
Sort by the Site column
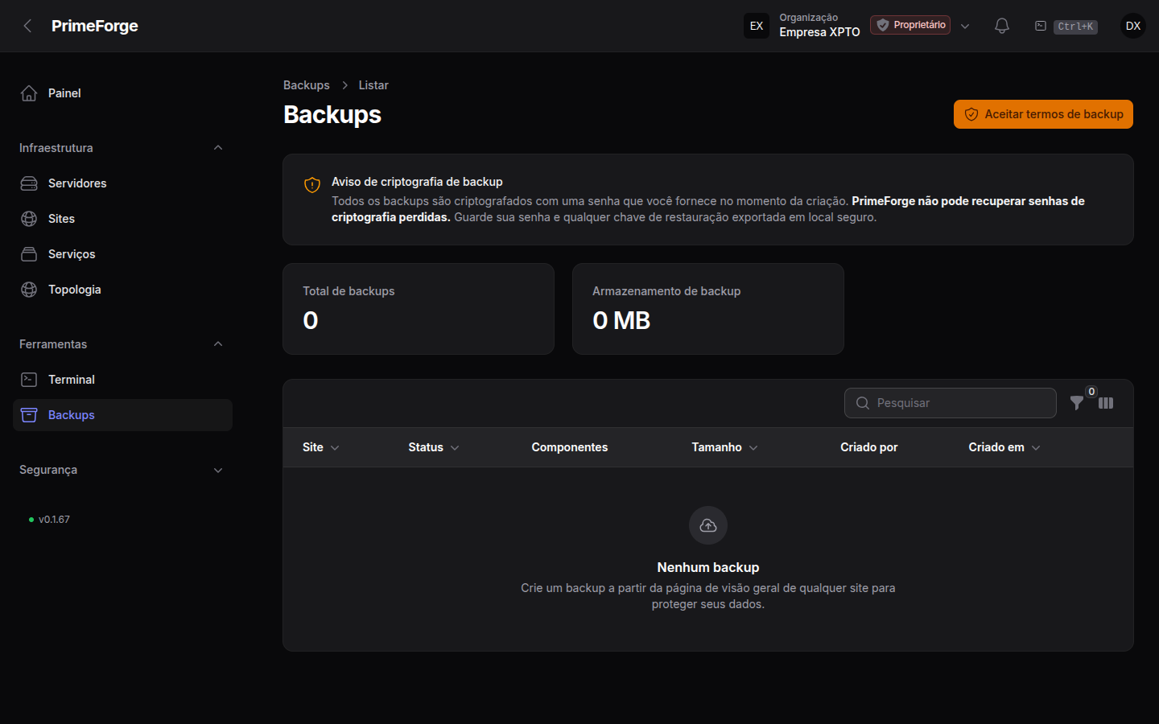(x=320, y=447)
